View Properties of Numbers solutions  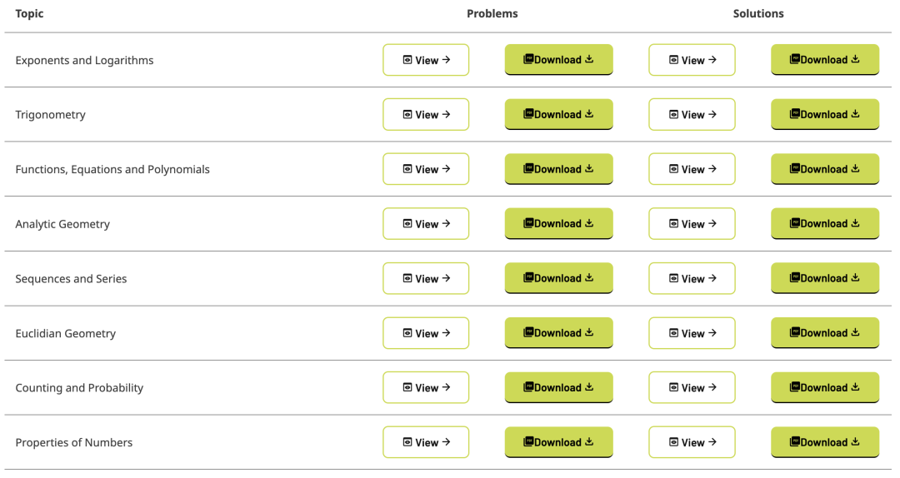pyautogui.click(x=692, y=443)
